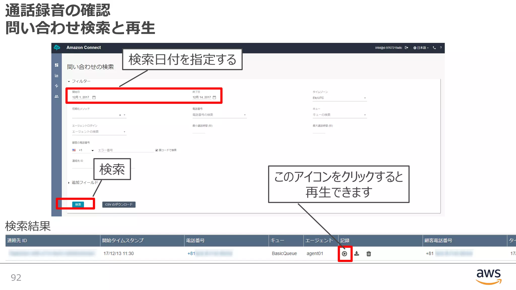This screenshot has width=516, height=290.
Task: Click the 顧客電話番号 column header
Action: point(465,241)
